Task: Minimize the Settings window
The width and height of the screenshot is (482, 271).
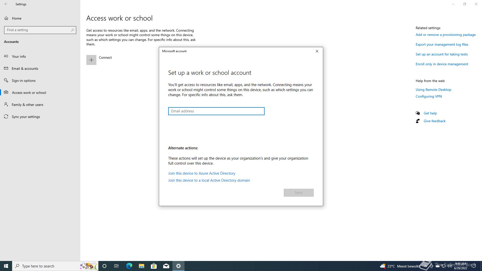Action: (453, 4)
